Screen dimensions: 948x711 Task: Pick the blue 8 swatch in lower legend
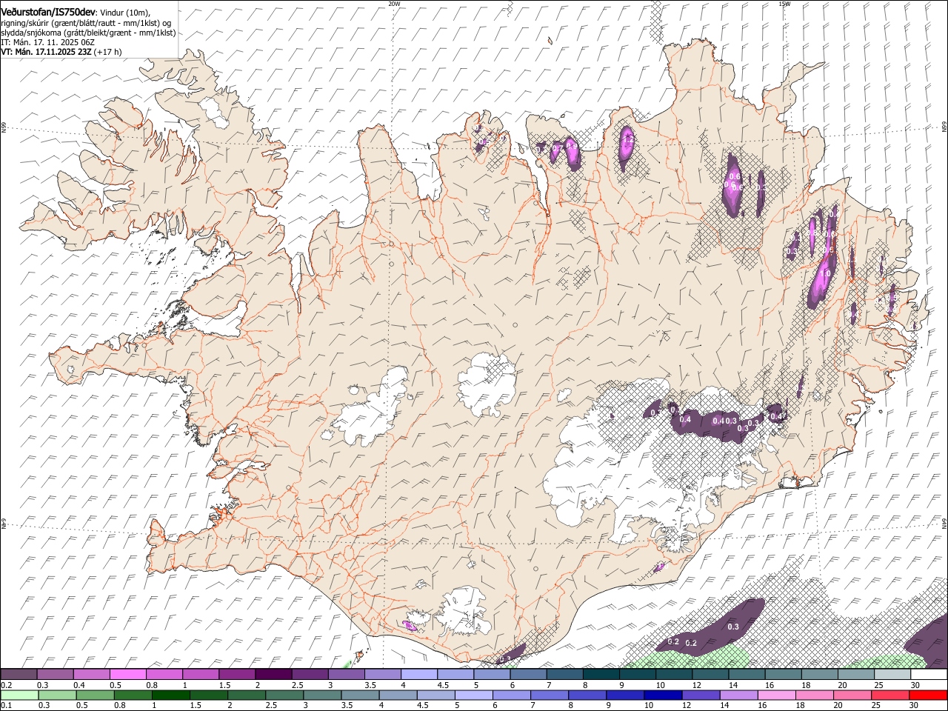pyautogui.click(x=587, y=695)
